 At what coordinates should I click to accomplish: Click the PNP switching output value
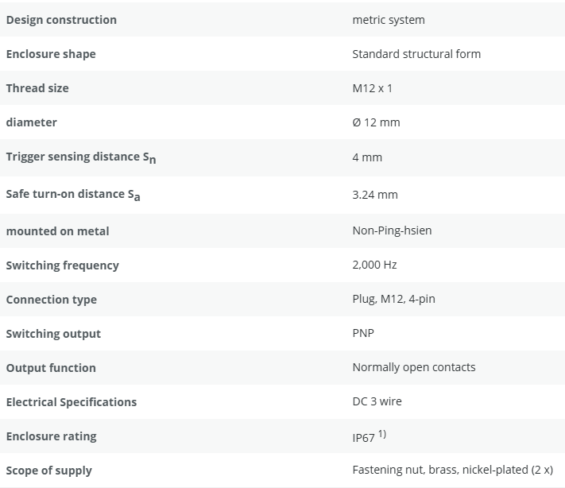[363, 333]
